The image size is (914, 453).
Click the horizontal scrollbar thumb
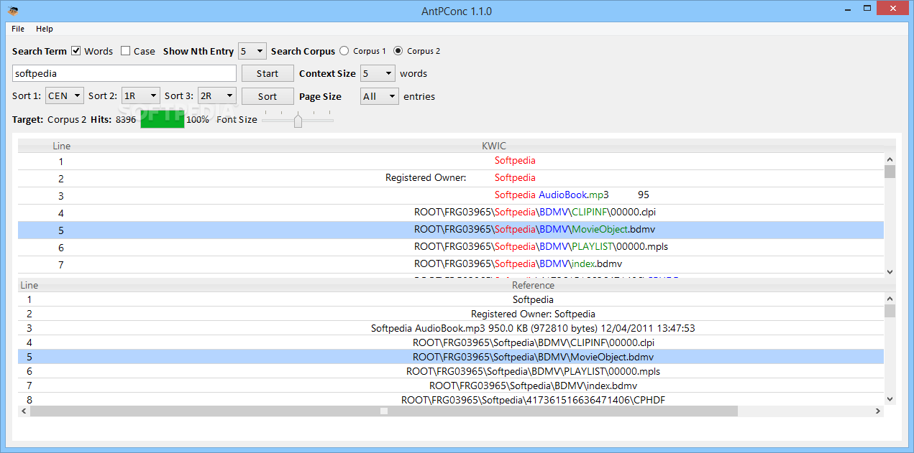tap(384, 411)
